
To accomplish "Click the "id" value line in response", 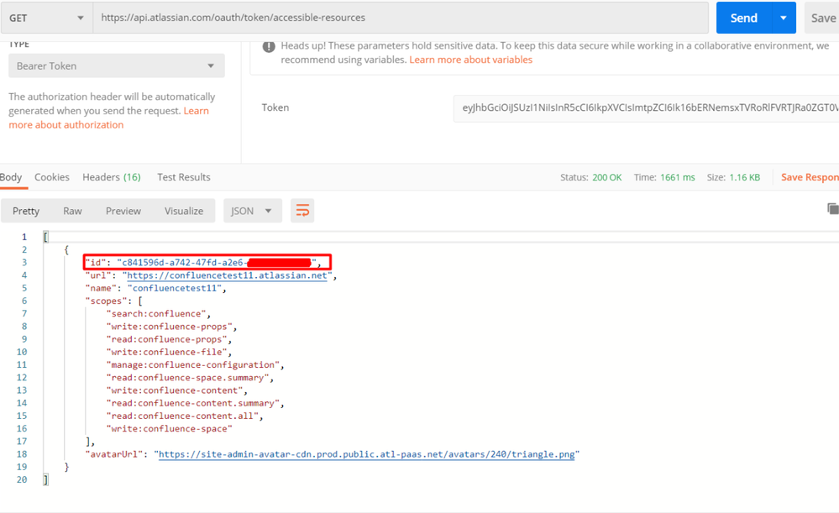I will pyautogui.click(x=207, y=262).
